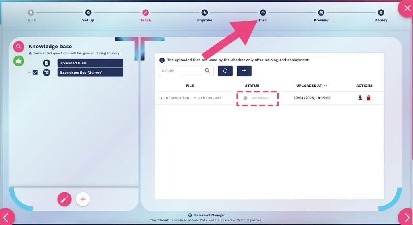413x225 pixels.
Task: Go to previous page with left arrow
Action: coord(6,217)
